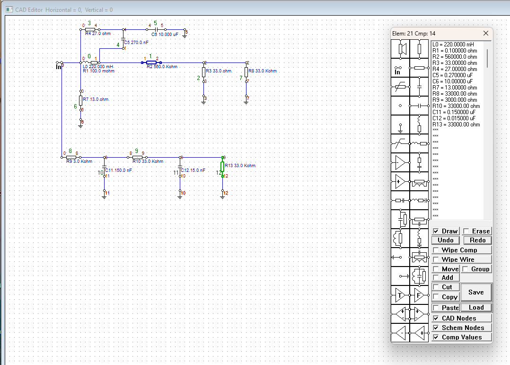Select the vertical series resistor-capacitor component

(419, 162)
